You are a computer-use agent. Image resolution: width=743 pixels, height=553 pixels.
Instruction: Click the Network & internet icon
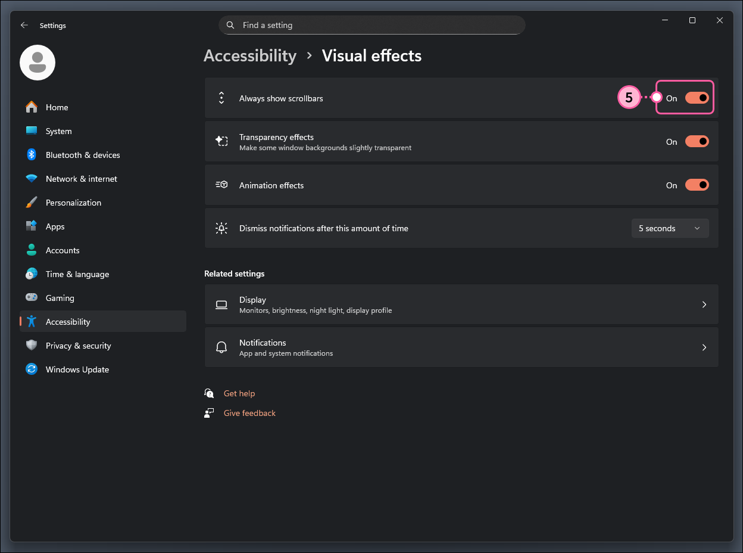(x=31, y=179)
